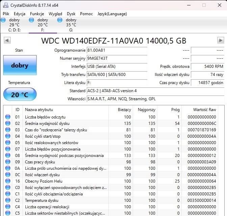Click status orb for attribute 04
The width and height of the screenshot is (227, 216).
coord(8,136)
